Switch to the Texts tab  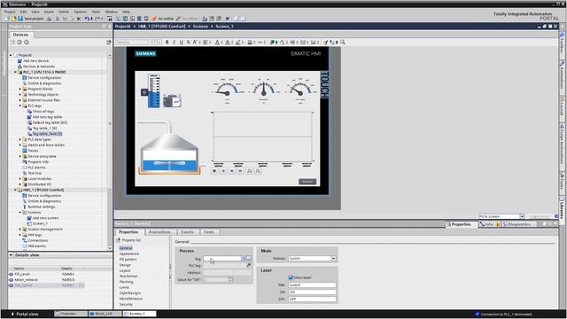pyautogui.click(x=209, y=232)
